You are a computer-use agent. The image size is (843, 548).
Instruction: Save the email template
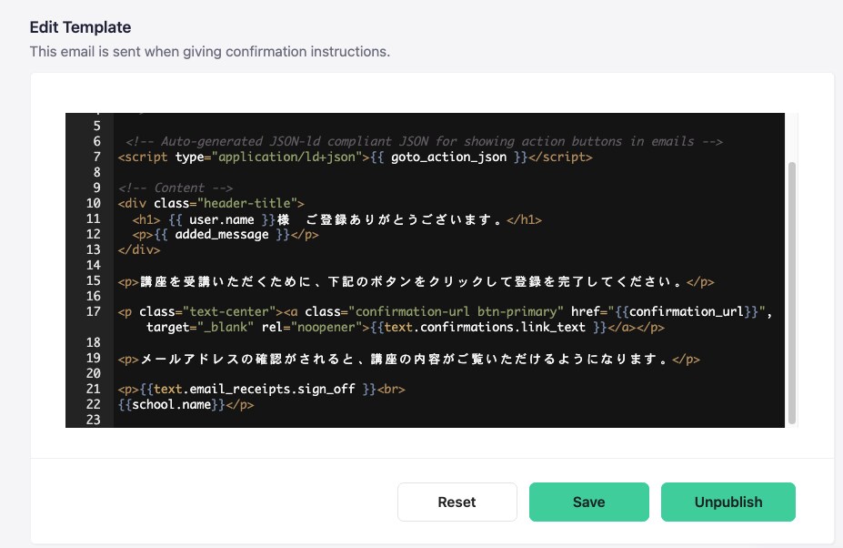coord(588,502)
